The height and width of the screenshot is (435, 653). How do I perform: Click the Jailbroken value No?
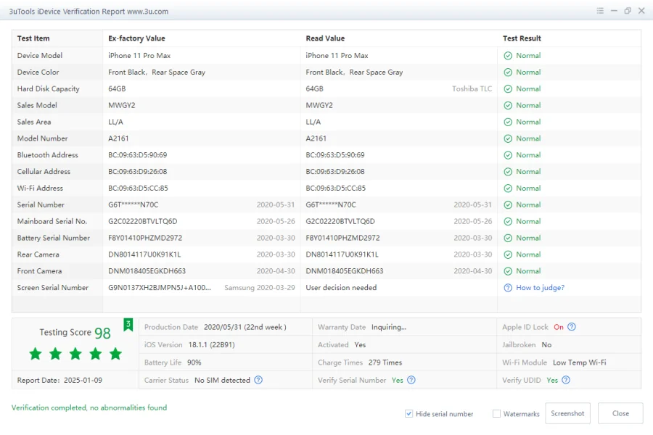[546, 344]
